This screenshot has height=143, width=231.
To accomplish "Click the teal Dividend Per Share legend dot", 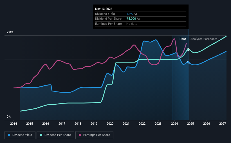I will pyautogui.click(x=41, y=135).
